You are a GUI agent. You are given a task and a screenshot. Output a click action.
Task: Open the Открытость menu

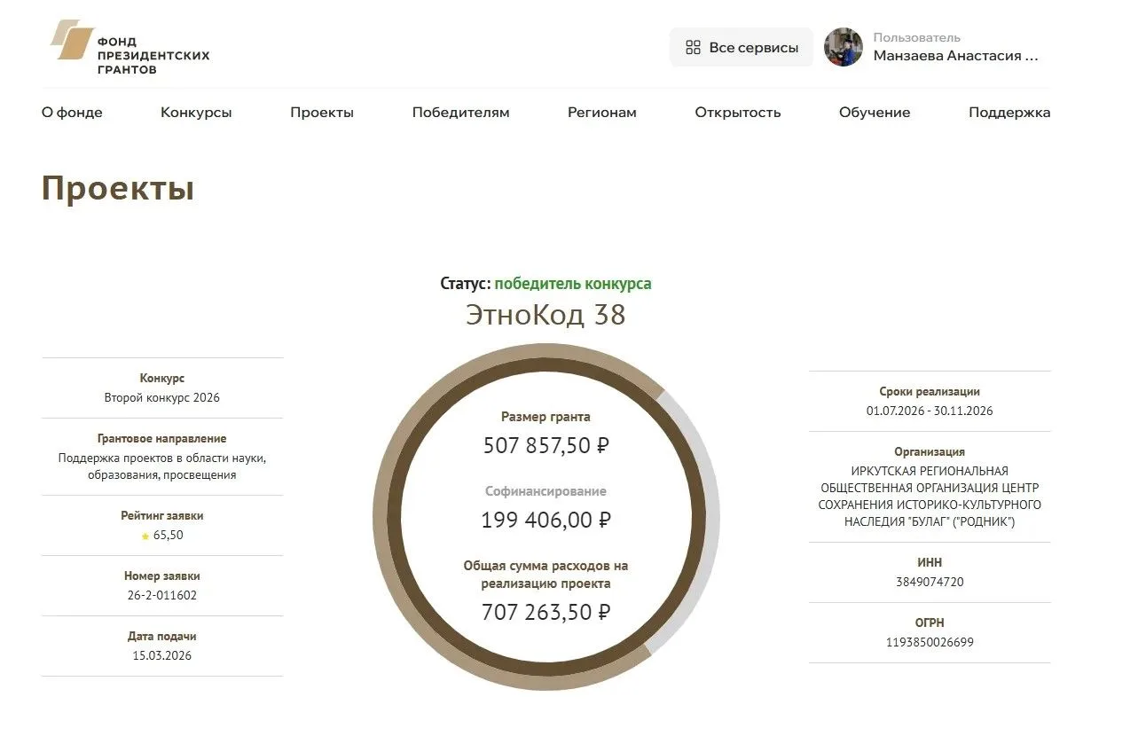click(x=738, y=113)
